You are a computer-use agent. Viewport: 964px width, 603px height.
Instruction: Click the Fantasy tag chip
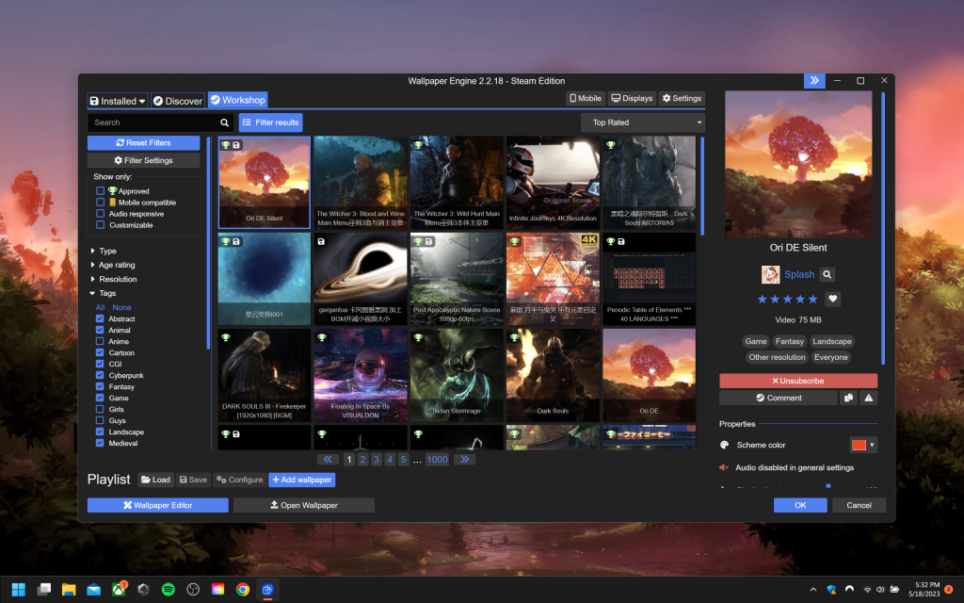coord(790,341)
